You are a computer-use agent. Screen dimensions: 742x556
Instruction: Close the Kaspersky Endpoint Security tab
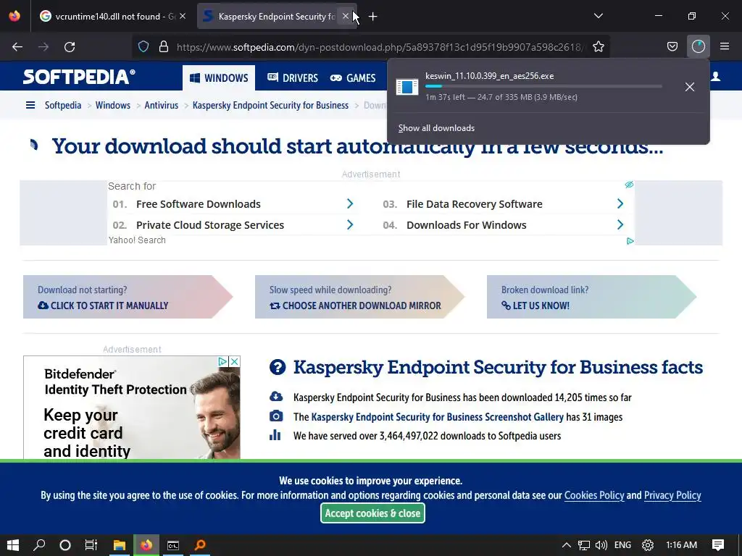coord(346,17)
